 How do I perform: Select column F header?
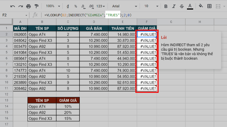tap(147, 22)
